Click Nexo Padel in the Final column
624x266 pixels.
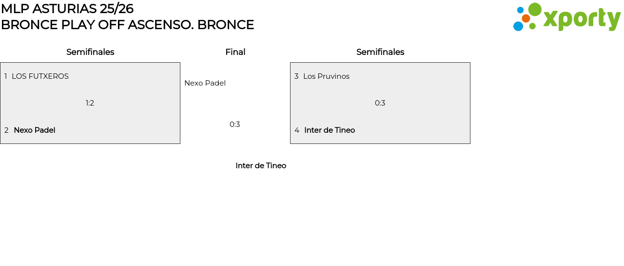click(x=205, y=83)
